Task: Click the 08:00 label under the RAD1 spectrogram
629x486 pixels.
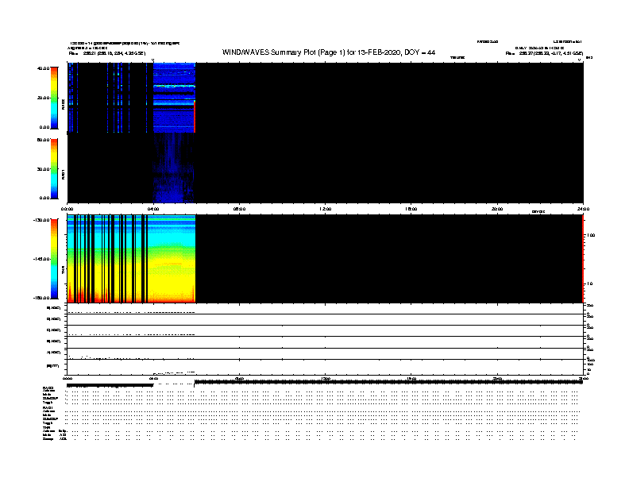Action: click(x=240, y=209)
